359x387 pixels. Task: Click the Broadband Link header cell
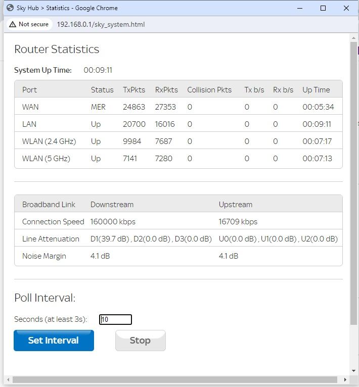(x=49, y=205)
